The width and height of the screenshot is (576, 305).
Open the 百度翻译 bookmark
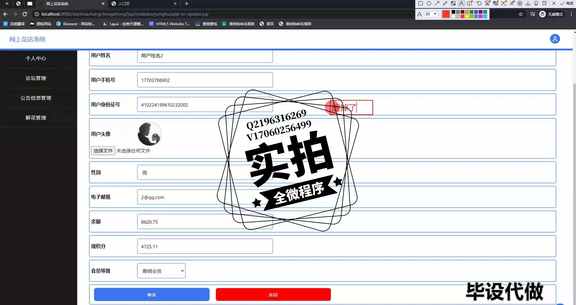pyautogui.click(x=14, y=24)
